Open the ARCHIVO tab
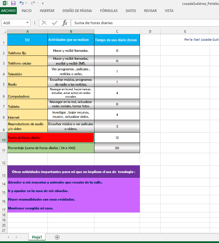This screenshot has width=219, height=243. [8, 11]
